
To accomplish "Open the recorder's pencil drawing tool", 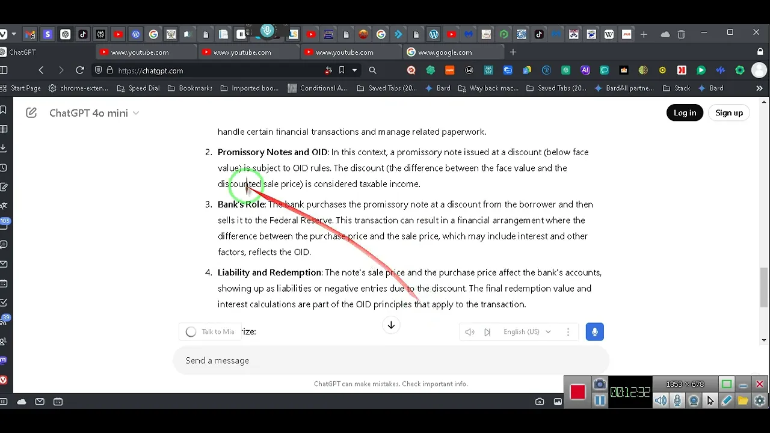I will click(x=727, y=401).
